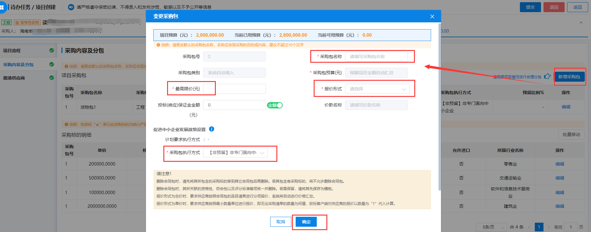Open the 采购包执行方式 dropdown
The image size is (591, 232).
(x=235, y=152)
